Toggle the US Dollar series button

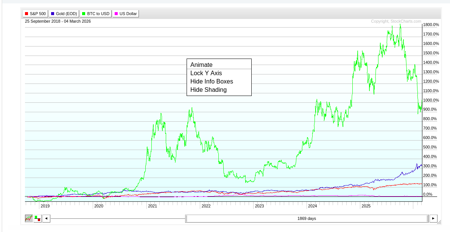point(126,14)
